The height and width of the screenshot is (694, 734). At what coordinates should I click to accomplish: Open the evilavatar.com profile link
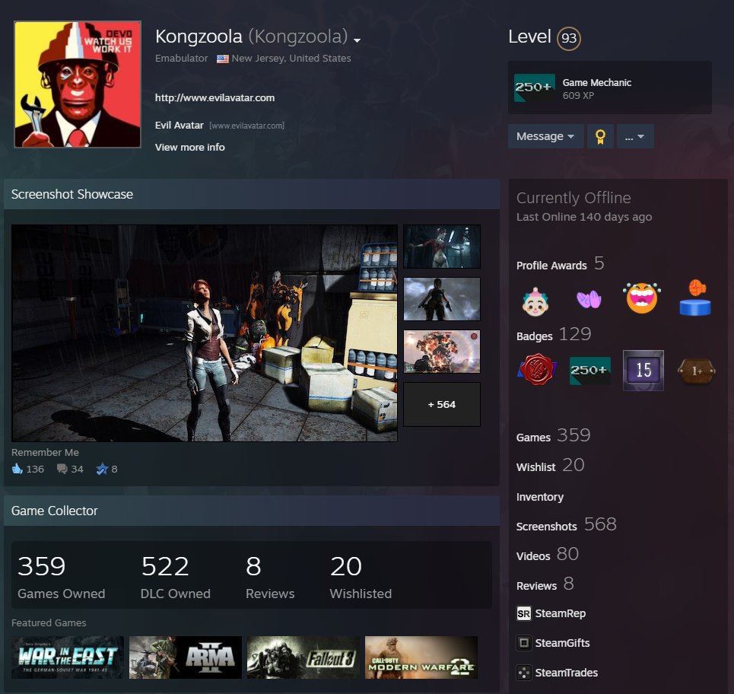[214, 98]
